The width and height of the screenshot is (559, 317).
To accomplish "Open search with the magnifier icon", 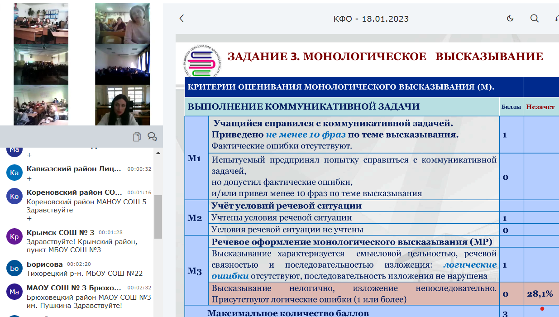I will pos(535,19).
